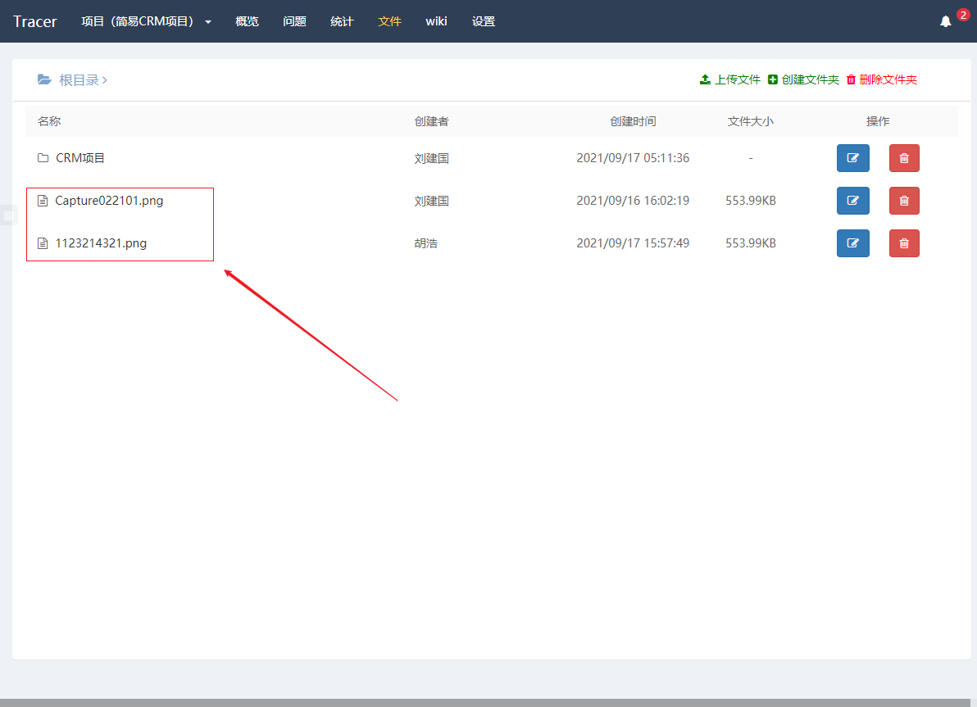
Task: Open the 问题 menu item
Action: 294,21
